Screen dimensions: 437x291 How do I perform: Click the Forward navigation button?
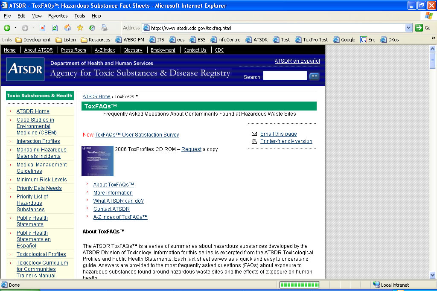point(25,28)
